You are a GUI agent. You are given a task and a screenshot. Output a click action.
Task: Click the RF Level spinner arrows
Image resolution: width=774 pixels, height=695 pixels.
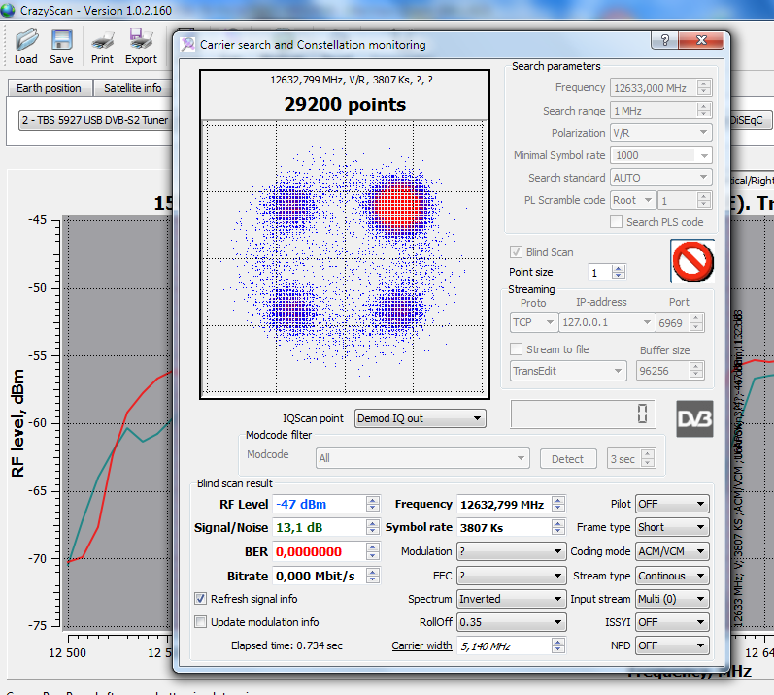coord(373,504)
